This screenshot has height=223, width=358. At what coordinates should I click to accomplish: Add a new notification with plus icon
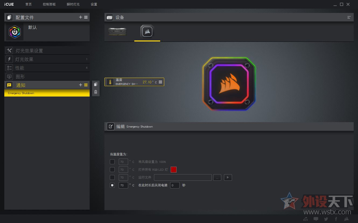(80, 85)
